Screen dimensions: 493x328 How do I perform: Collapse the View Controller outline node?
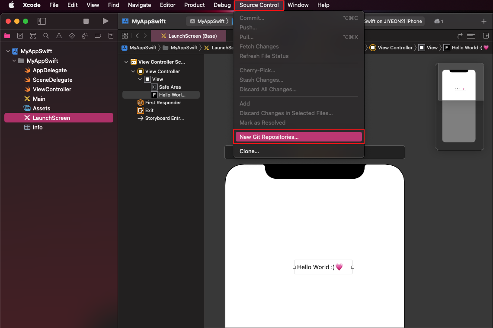click(x=133, y=71)
